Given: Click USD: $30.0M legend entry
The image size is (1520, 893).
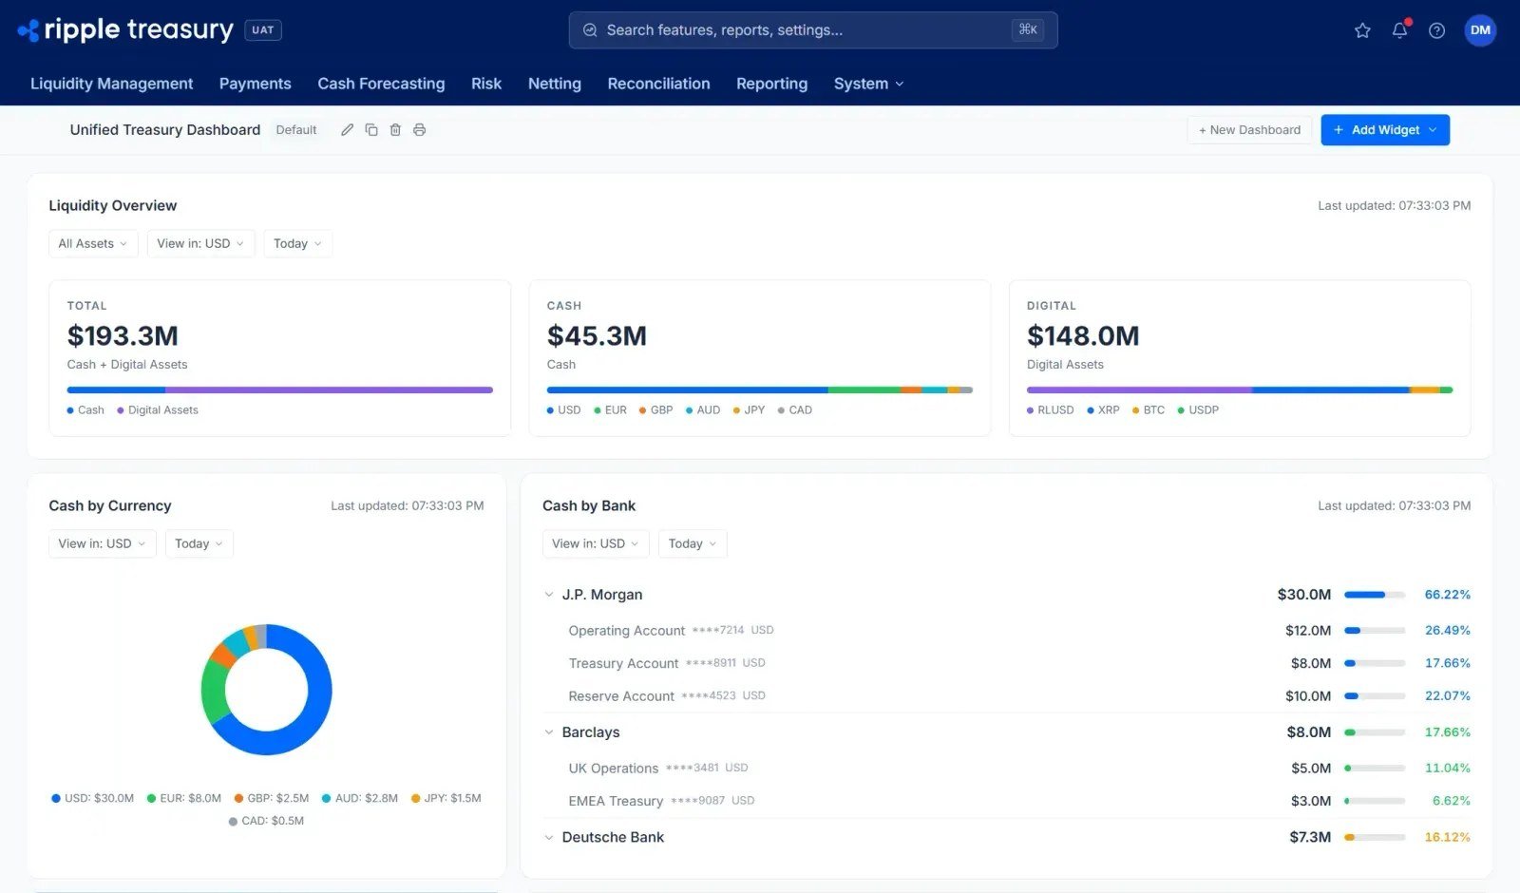Looking at the screenshot, I should tap(93, 798).
